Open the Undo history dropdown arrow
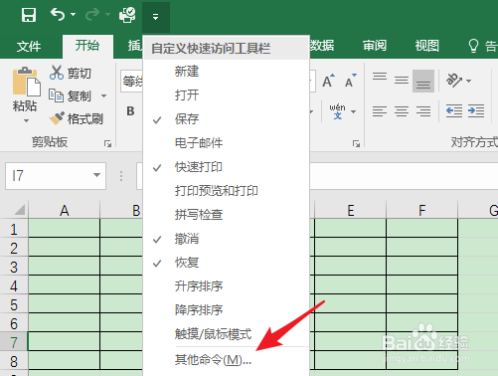Image resolution: width=498 pixels, height=376 pixels. click(74, 15)
